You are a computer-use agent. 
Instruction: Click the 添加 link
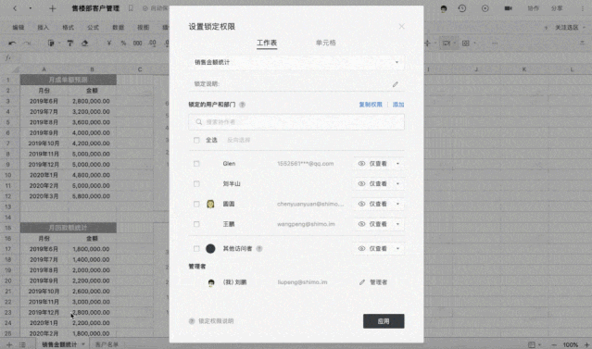398,105
